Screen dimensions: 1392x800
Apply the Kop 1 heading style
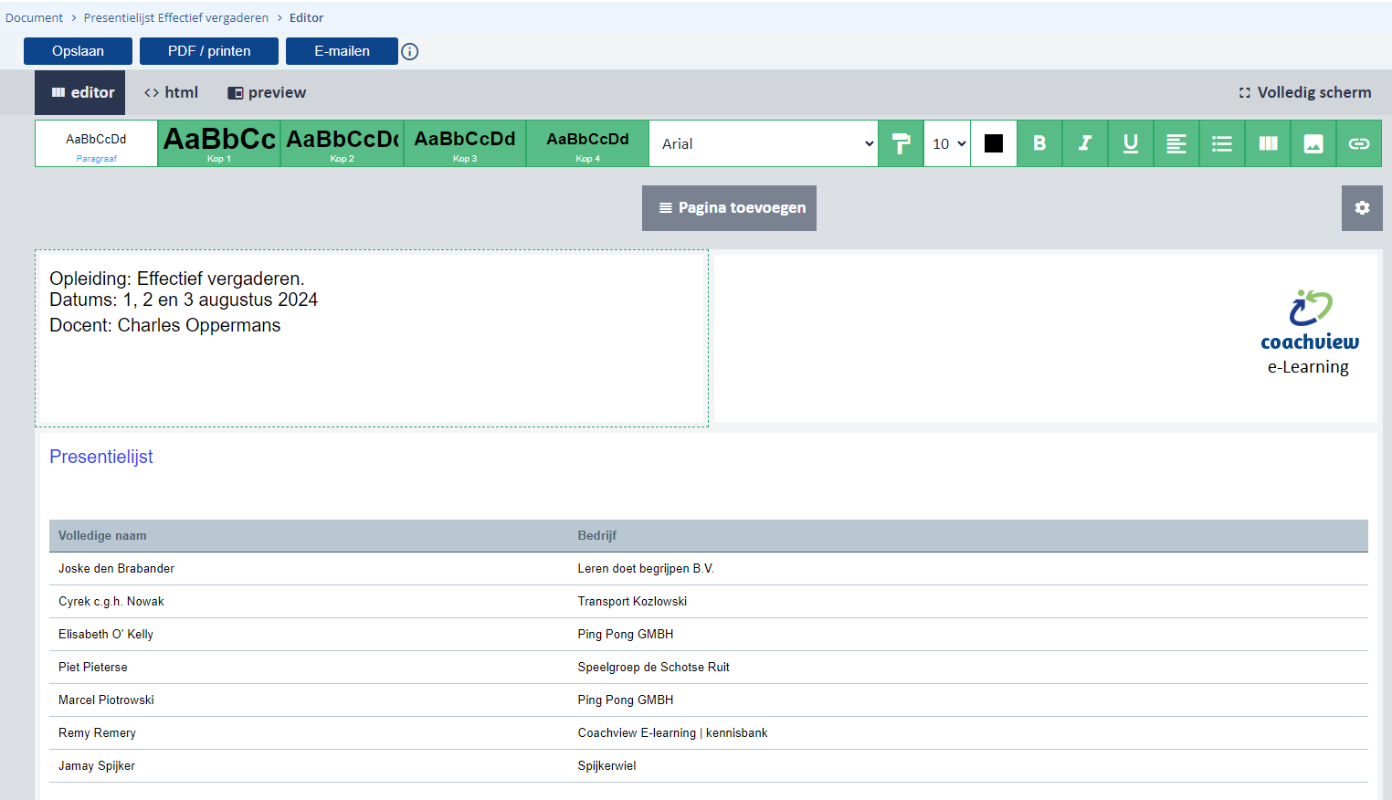tap(219, 143)
